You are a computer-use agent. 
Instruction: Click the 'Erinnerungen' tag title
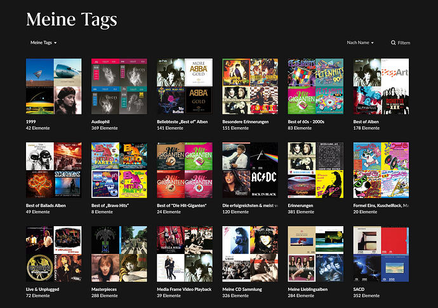300,205
